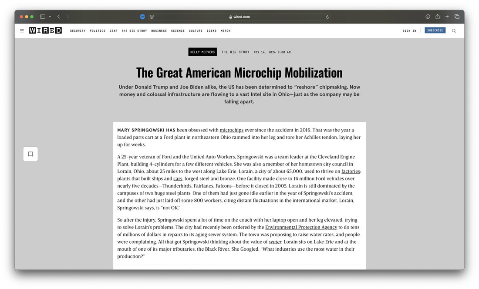Screen dimensions: 479x289
Task: Go forward with Safari's forward arrow
Action: [x=67, y=17]
